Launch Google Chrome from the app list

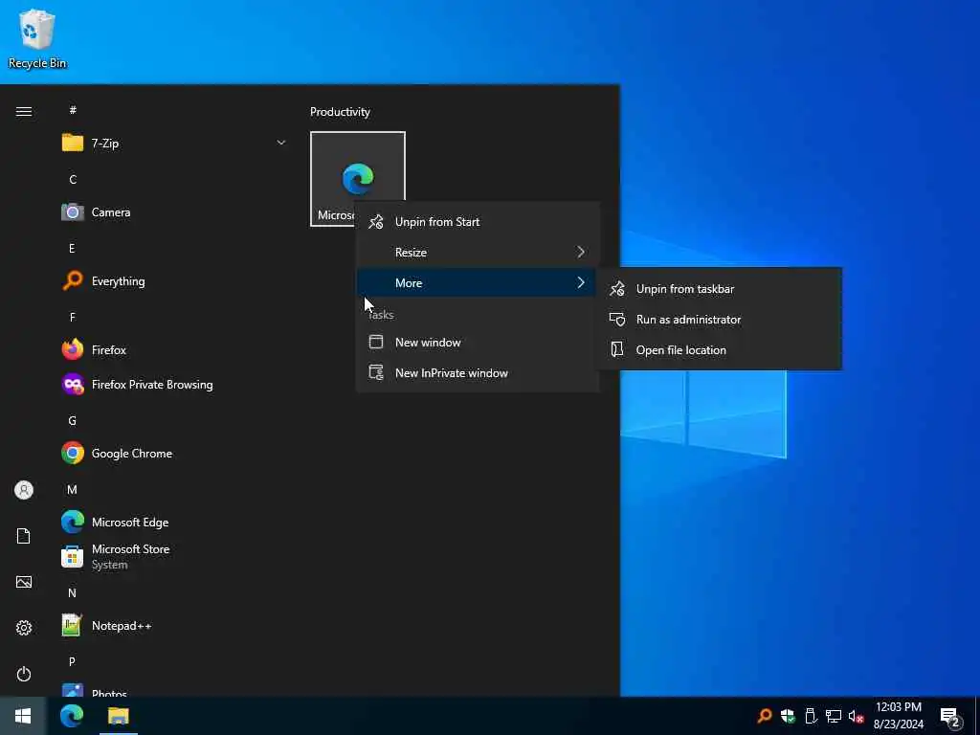[174, 453]
